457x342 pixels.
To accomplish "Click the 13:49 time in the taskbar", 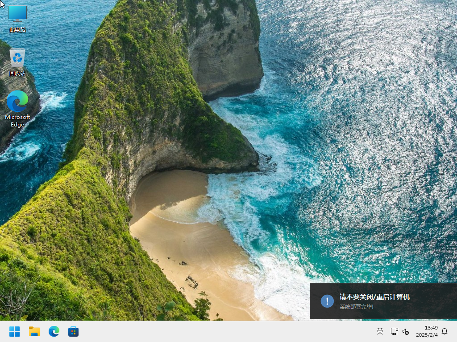I will coord(431,328).
